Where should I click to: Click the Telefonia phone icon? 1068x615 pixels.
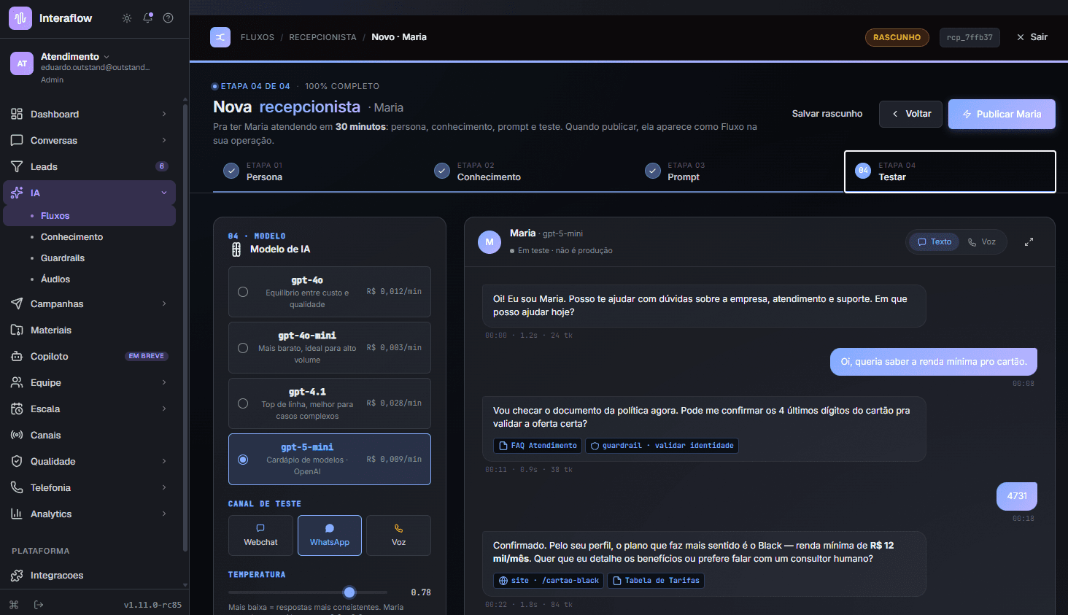click(17, 487)
